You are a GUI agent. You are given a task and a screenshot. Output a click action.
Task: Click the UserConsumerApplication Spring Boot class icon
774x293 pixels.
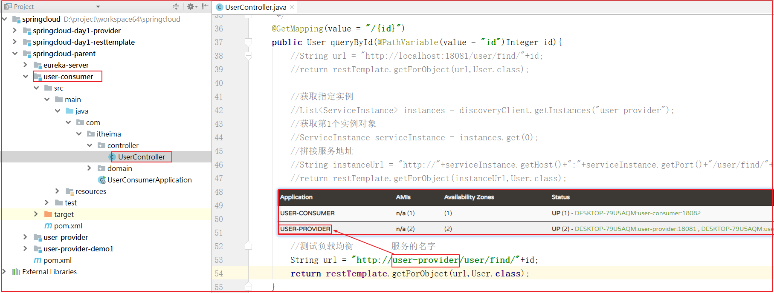101,180
